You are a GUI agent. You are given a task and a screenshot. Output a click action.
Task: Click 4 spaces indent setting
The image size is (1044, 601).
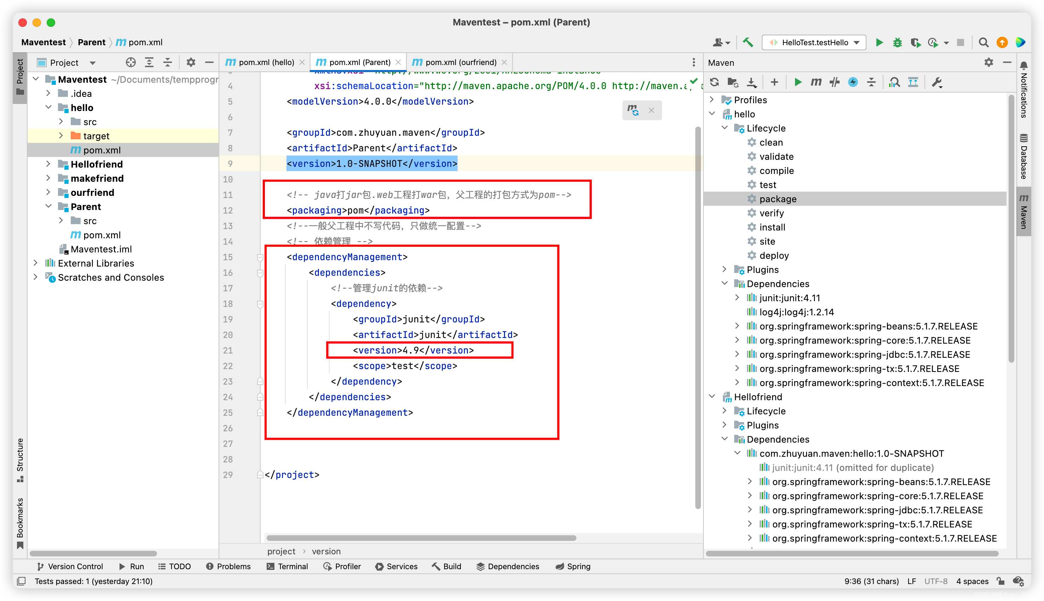tap(972, 581)
